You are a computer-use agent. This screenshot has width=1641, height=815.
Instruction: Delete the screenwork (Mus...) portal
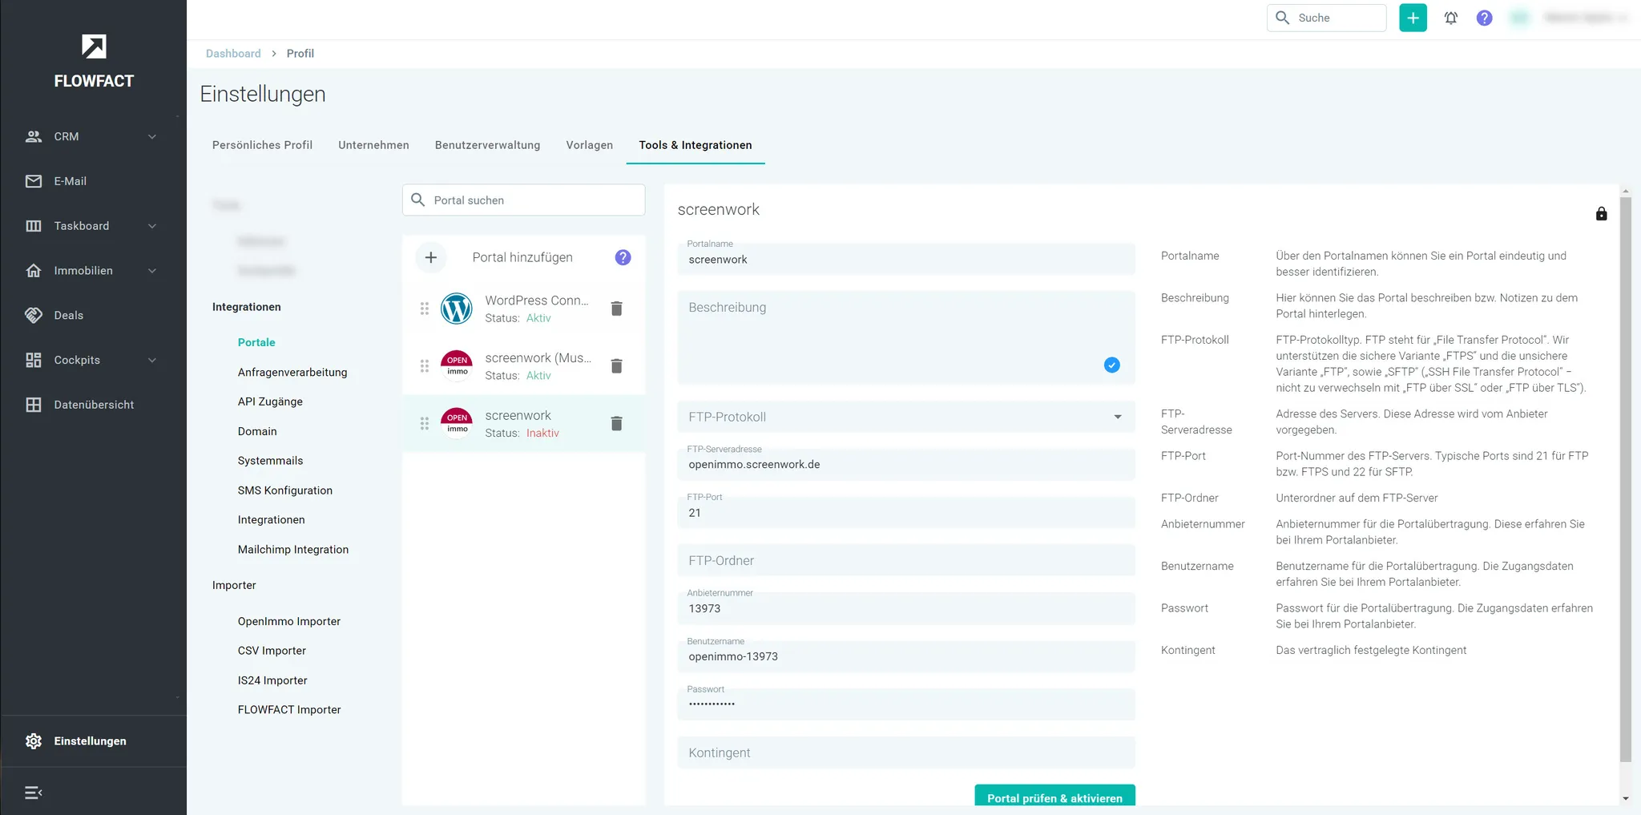617,366
